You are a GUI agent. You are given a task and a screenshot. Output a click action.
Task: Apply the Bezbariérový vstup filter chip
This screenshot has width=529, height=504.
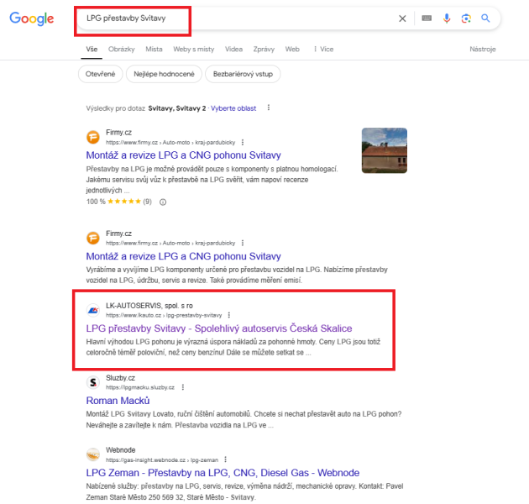click(243, 74)
